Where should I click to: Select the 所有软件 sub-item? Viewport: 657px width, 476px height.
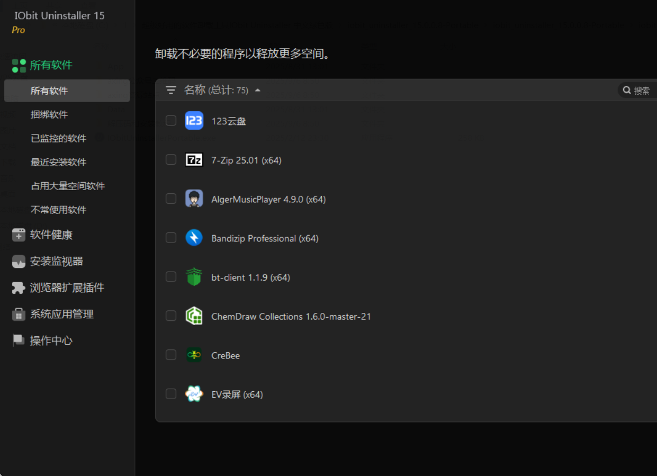click(x=67, y=91)
